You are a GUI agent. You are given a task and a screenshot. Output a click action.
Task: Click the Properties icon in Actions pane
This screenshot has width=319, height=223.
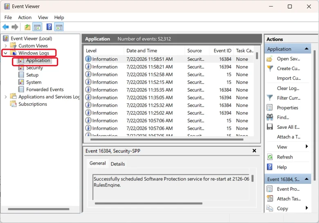point(270,108)
